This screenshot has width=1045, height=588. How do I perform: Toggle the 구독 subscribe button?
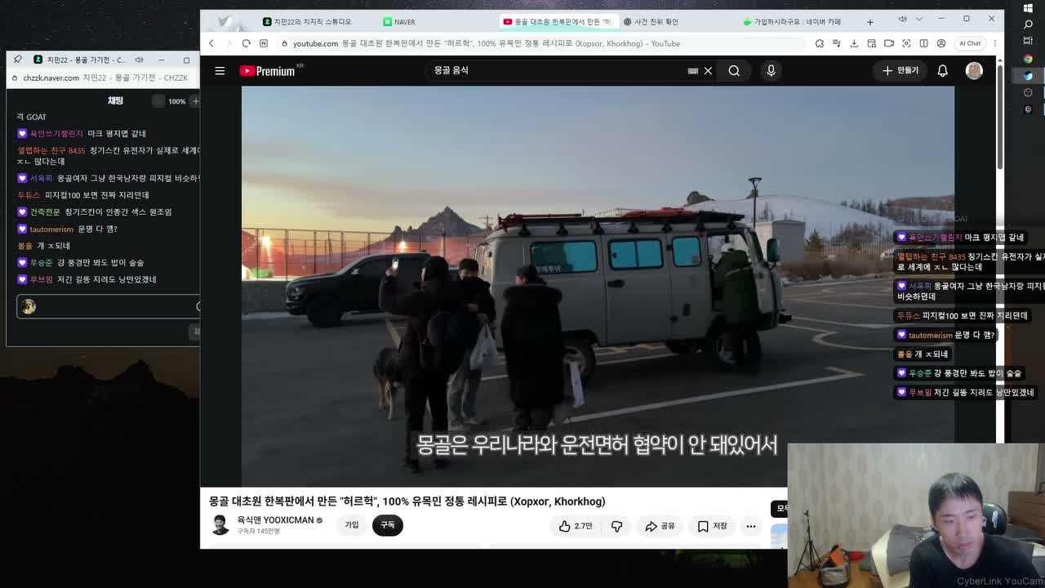388,525
